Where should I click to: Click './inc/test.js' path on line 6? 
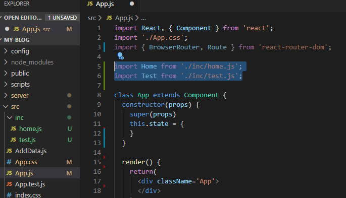210,76
